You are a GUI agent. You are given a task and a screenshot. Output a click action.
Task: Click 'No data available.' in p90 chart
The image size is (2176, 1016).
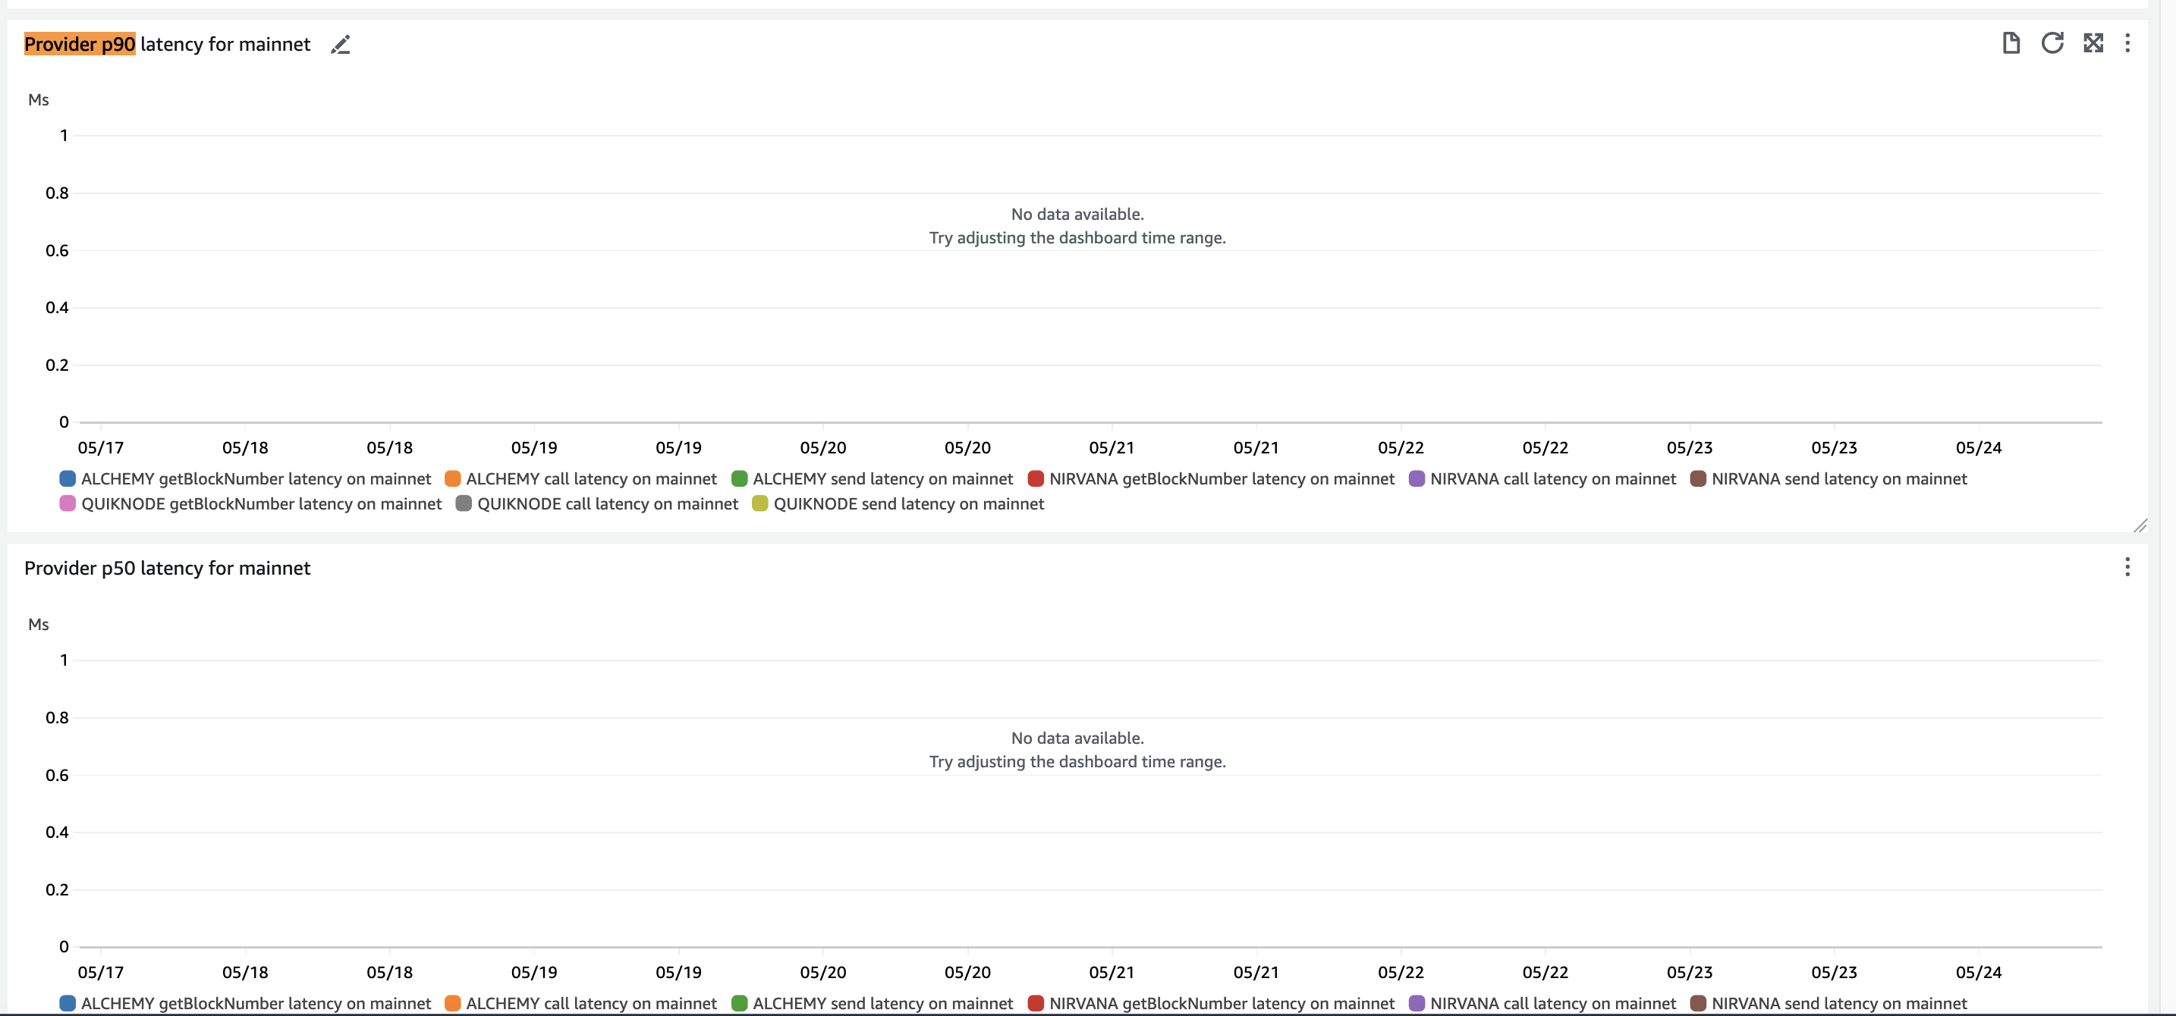1077,215
